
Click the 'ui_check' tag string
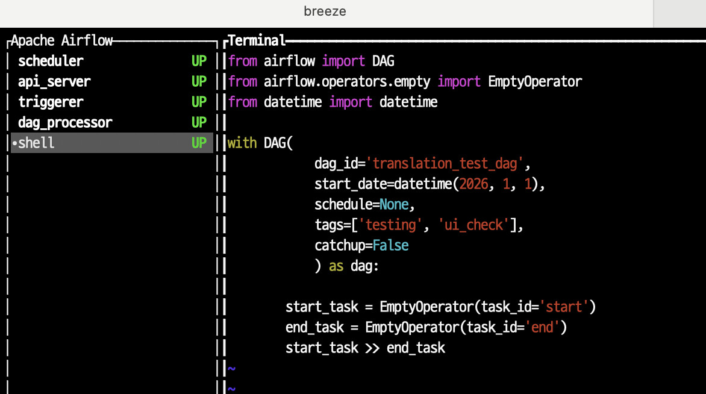click(x=473, y=225)
